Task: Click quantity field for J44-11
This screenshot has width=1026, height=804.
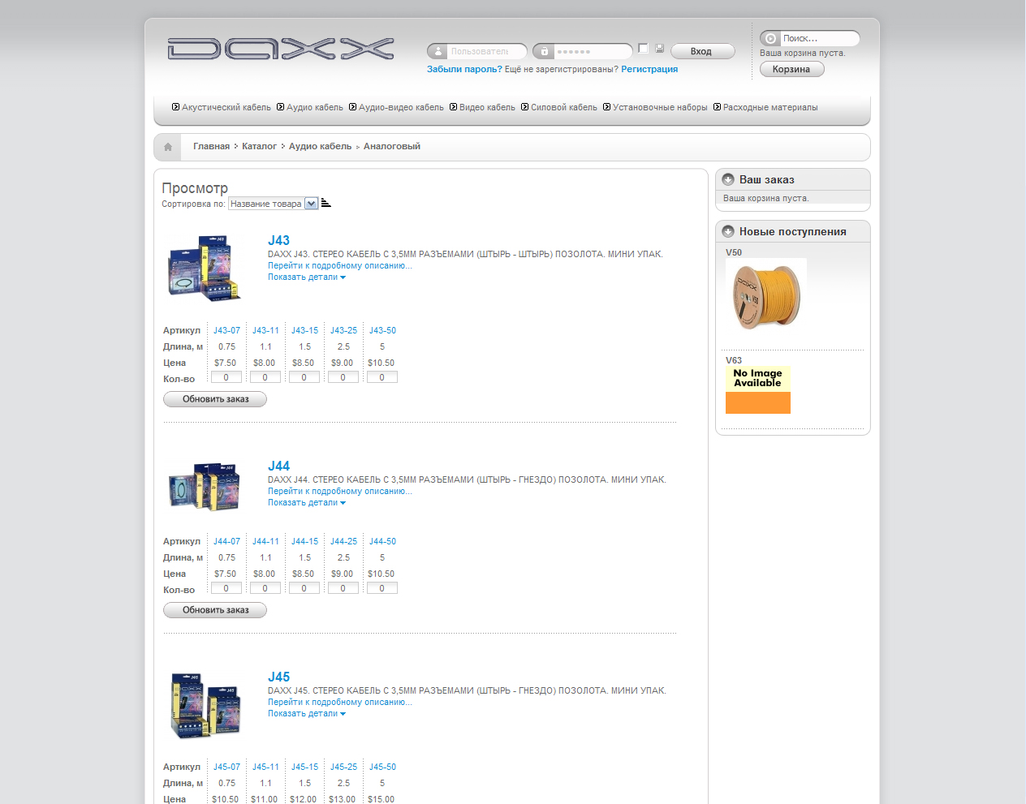Action: [x=265, y=588]
